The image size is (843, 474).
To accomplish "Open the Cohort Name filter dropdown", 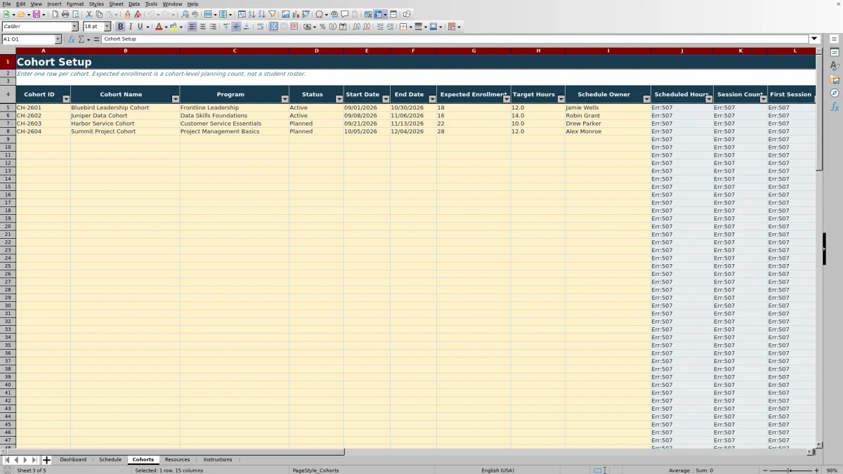I will point(176,99).
